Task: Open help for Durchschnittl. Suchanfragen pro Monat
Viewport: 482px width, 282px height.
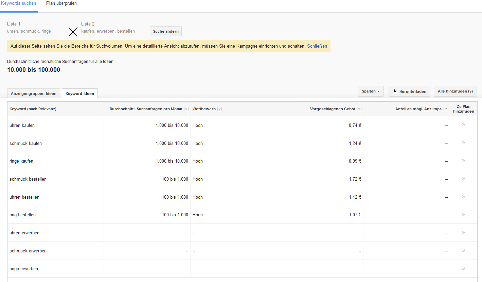Action: pos(186,109)
